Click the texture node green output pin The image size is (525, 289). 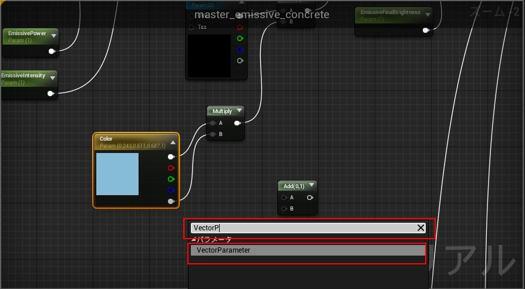240,39
